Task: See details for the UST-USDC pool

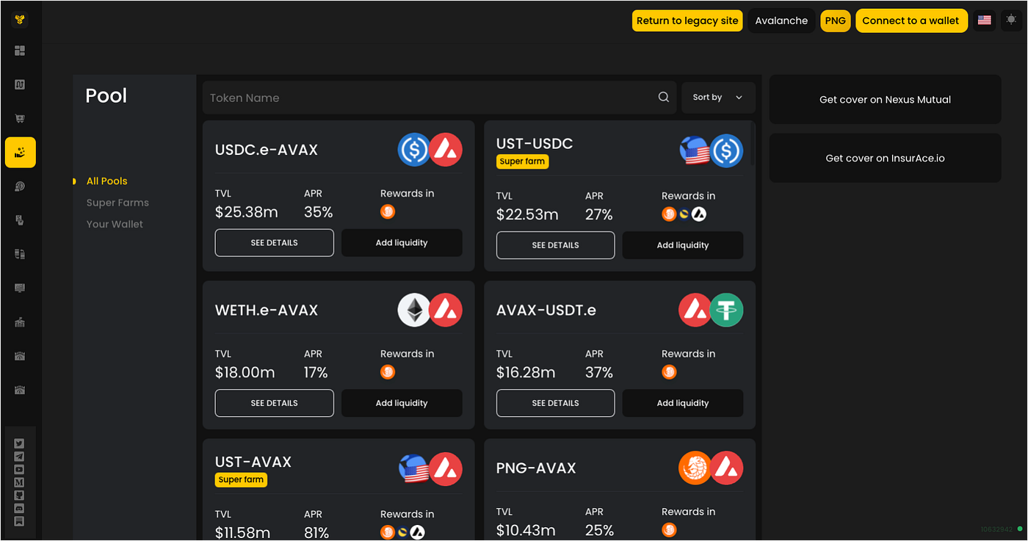Action: (x=556, y=245)
